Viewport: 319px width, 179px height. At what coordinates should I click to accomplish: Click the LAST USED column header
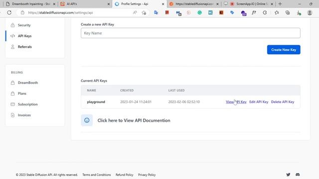click(176, 90)
